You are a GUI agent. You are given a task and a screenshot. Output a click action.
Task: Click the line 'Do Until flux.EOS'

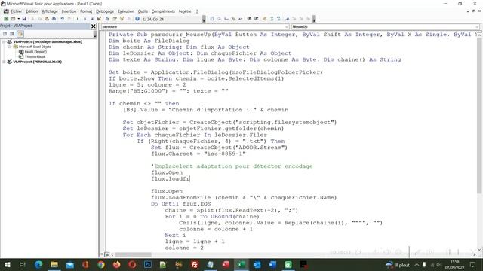[x=181, y=204]
